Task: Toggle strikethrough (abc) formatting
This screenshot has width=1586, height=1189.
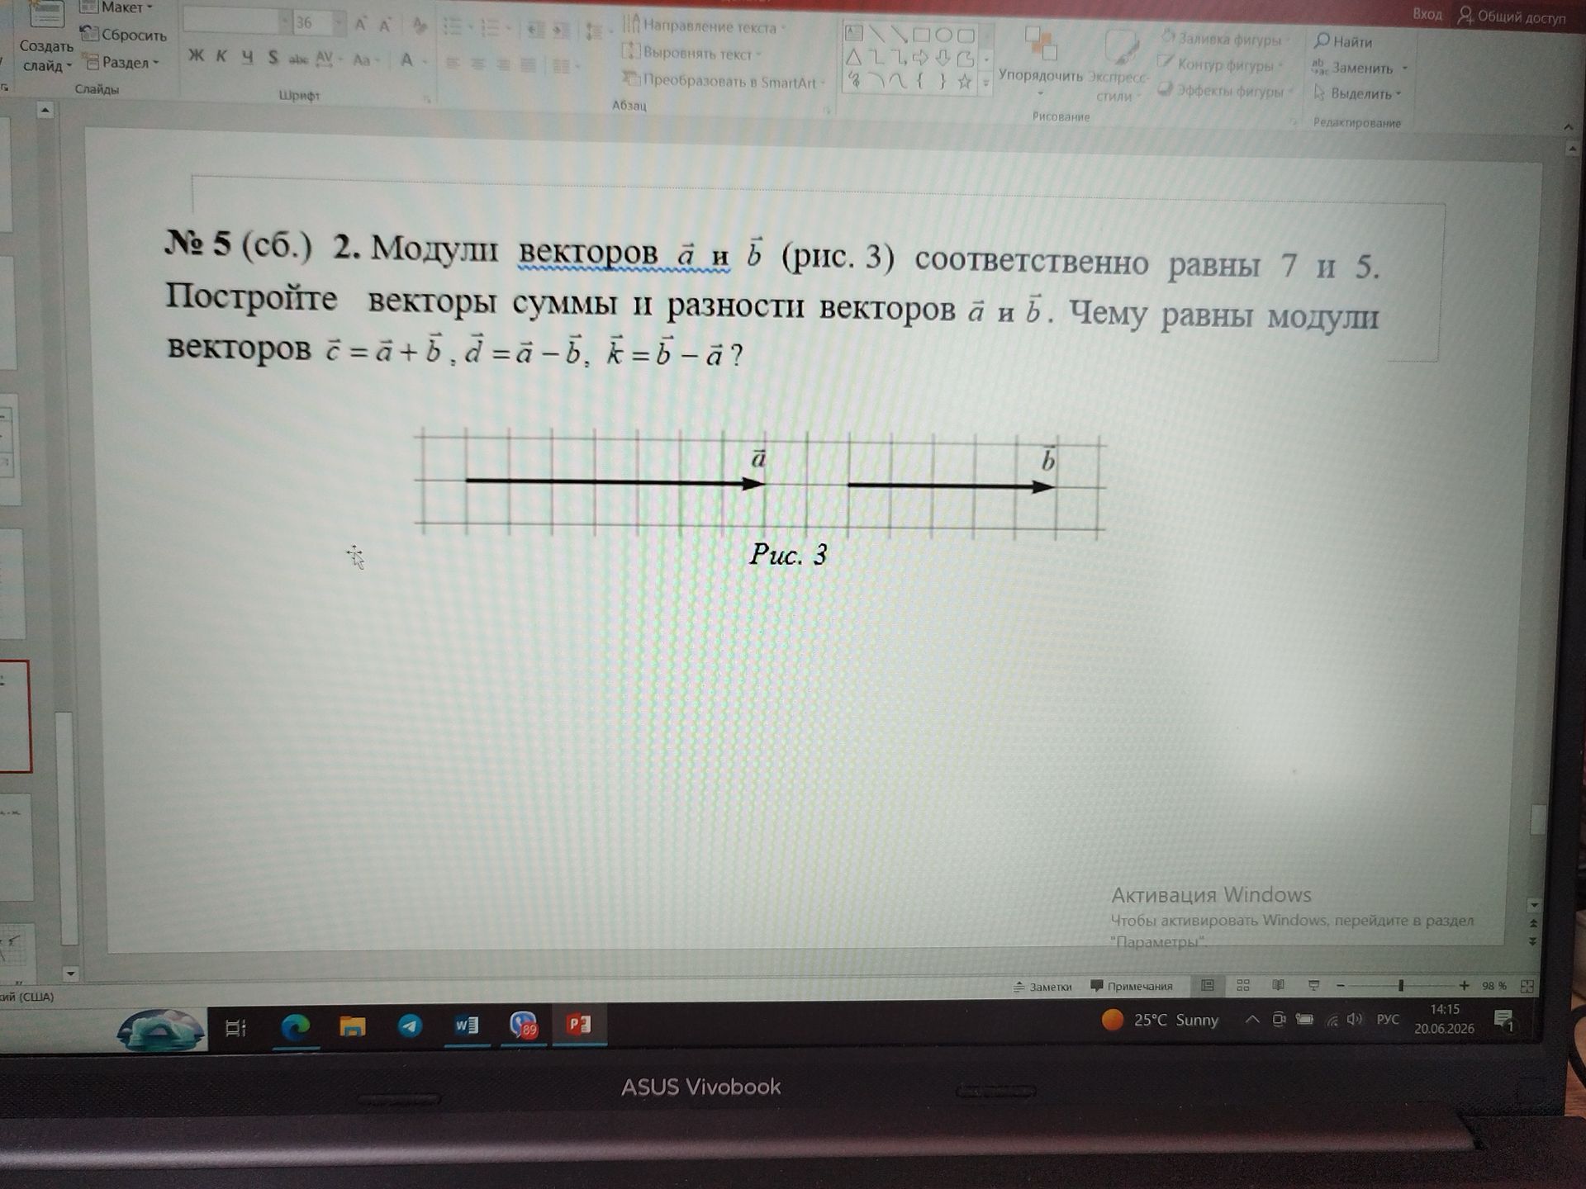Action: (297, 59)
